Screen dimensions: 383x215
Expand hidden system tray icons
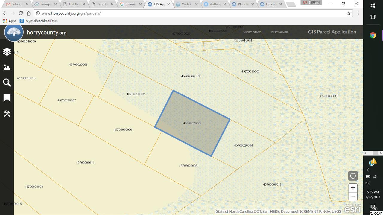(x=368, y=170)
